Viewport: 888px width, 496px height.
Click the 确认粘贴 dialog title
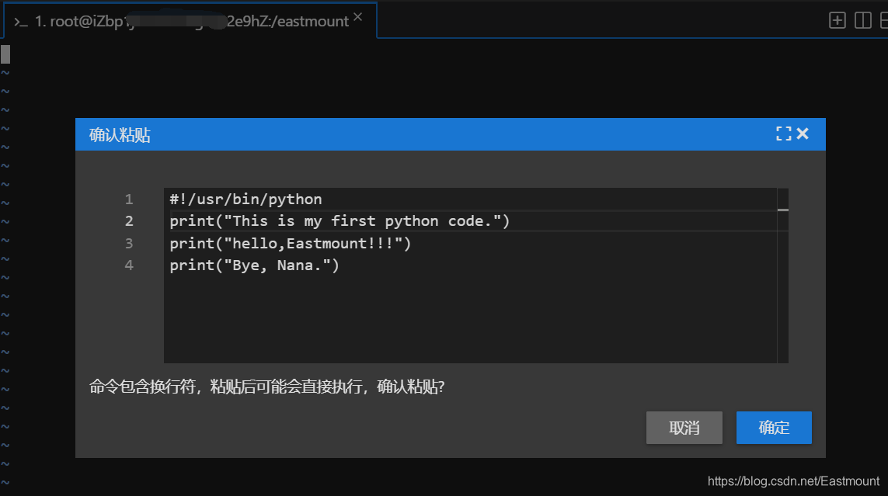[x=120, y=135]
